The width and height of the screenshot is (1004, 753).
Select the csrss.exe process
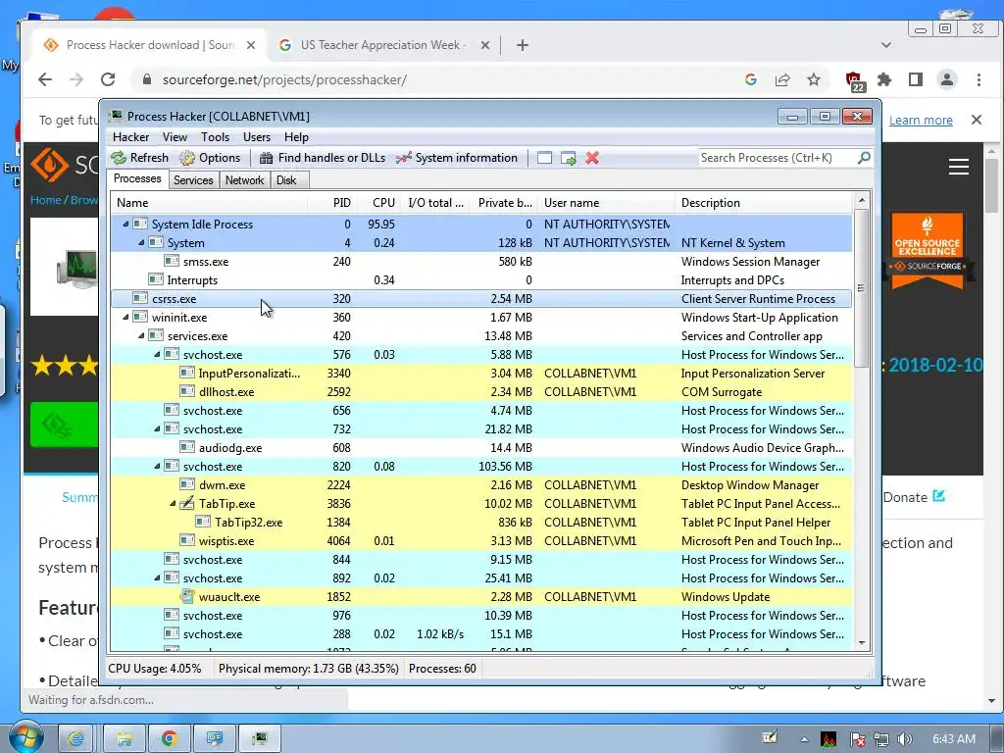pyautogui.click(x=481, y=298)
